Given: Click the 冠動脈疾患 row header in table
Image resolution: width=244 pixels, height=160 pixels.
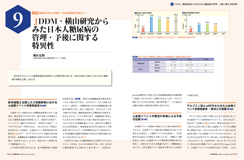Looking at the screenshot, I should point(141,64).
